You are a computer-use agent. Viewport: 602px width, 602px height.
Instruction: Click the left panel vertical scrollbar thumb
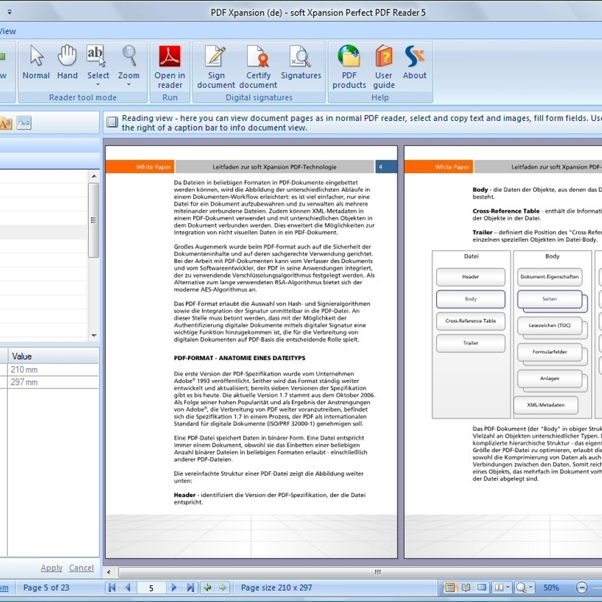coord(93,220)
